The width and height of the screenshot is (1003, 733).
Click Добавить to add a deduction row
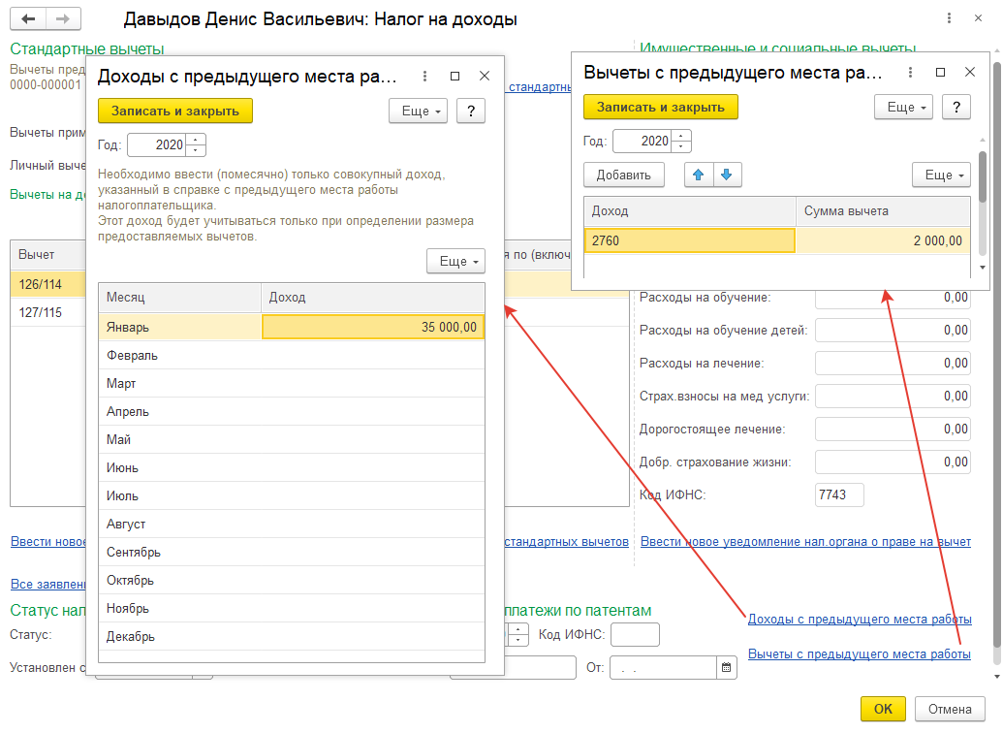coord(623,175)
